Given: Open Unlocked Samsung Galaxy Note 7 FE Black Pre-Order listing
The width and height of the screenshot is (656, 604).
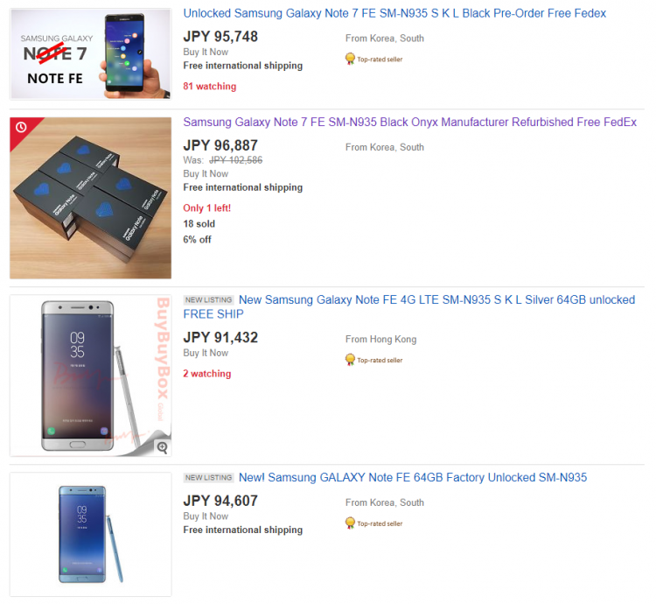Looking at the screenshot, I should click(x=394, y=13).
